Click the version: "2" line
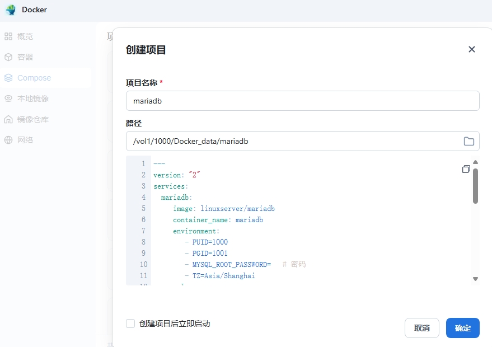This screenshot has height=347, width=492. coord(177,175)
